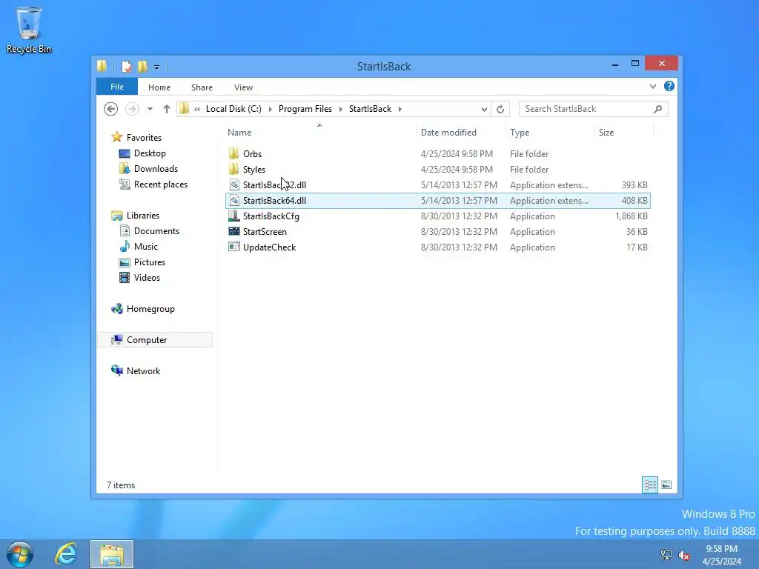
Task: Open Homegroup in the navigation pane
Action: click(x=150, y=309)
